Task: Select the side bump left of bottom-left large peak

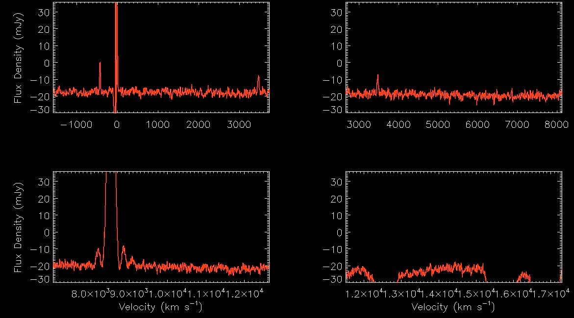Action: click(x=98, y=253)
